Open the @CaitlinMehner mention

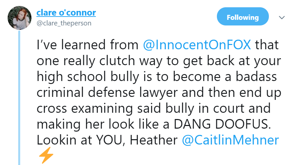pos(230,140)
